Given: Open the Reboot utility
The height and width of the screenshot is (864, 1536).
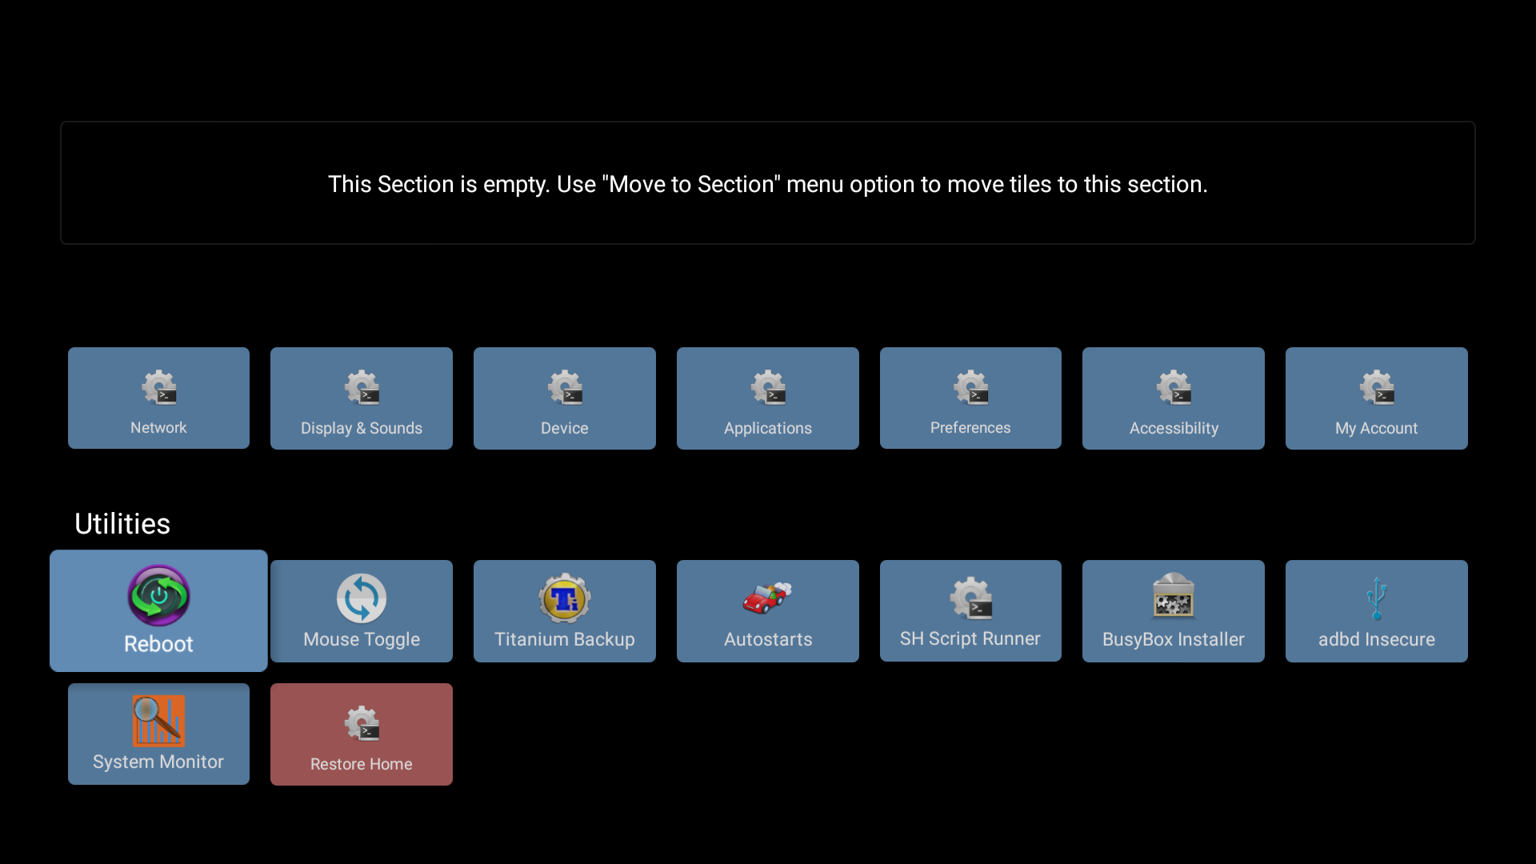Looking at the screenshot, I should tap(158, 610).
